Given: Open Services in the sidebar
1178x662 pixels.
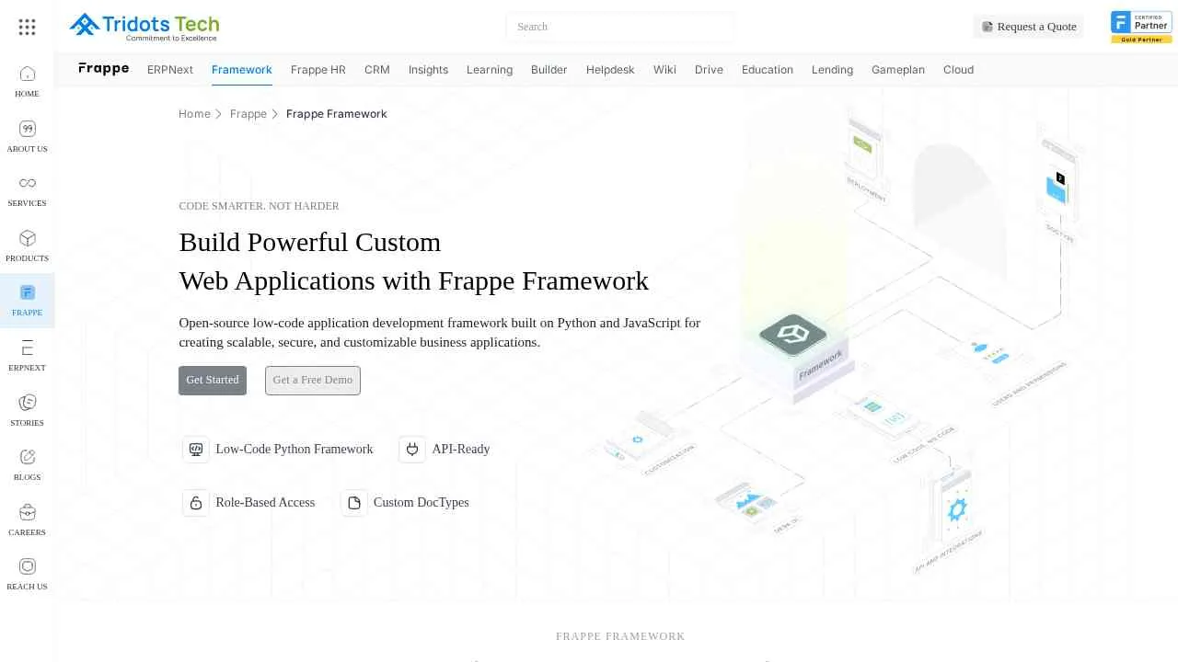Looking at the screenshot, I should coord(27,190).
